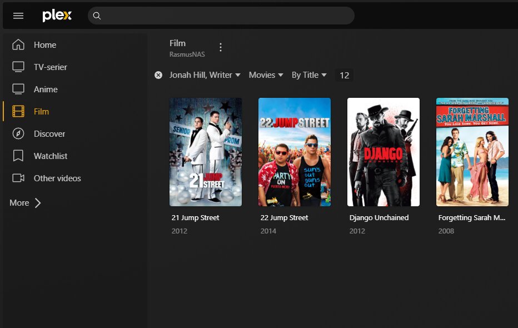Open the Django Unchained poster
The width and height of the screenshot is (518, 328).
tap(383, 152)
